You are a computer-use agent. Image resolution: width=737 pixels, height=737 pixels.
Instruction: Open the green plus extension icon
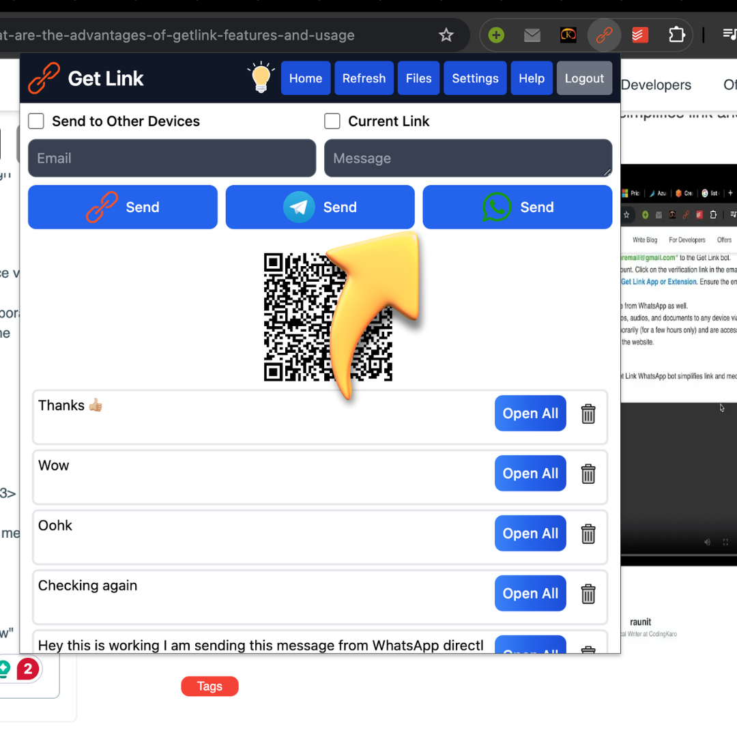496,35
